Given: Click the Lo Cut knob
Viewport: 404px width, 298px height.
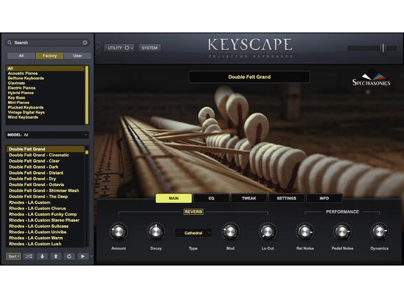Looking at the screenshot, I should 268,231.
